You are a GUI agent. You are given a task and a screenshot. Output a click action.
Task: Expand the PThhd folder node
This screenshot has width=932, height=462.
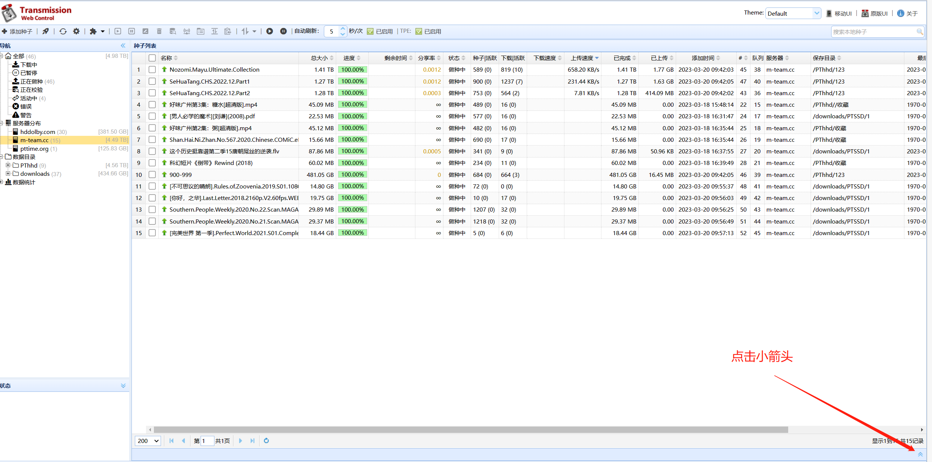[x=8, y=165]
